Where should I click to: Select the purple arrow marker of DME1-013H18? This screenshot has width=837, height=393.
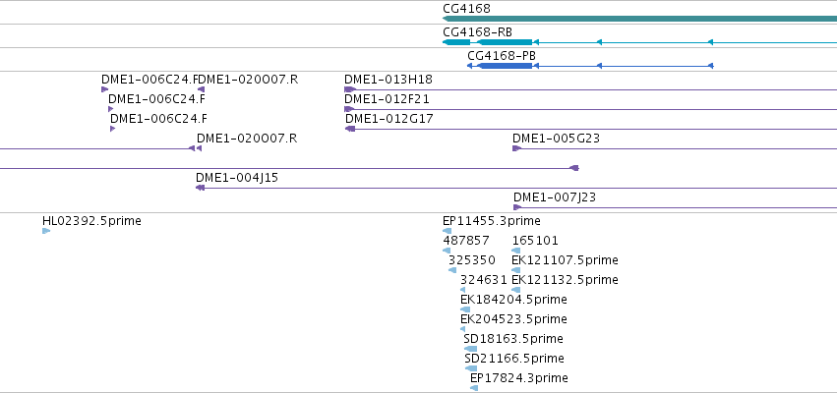pos(349,89)
